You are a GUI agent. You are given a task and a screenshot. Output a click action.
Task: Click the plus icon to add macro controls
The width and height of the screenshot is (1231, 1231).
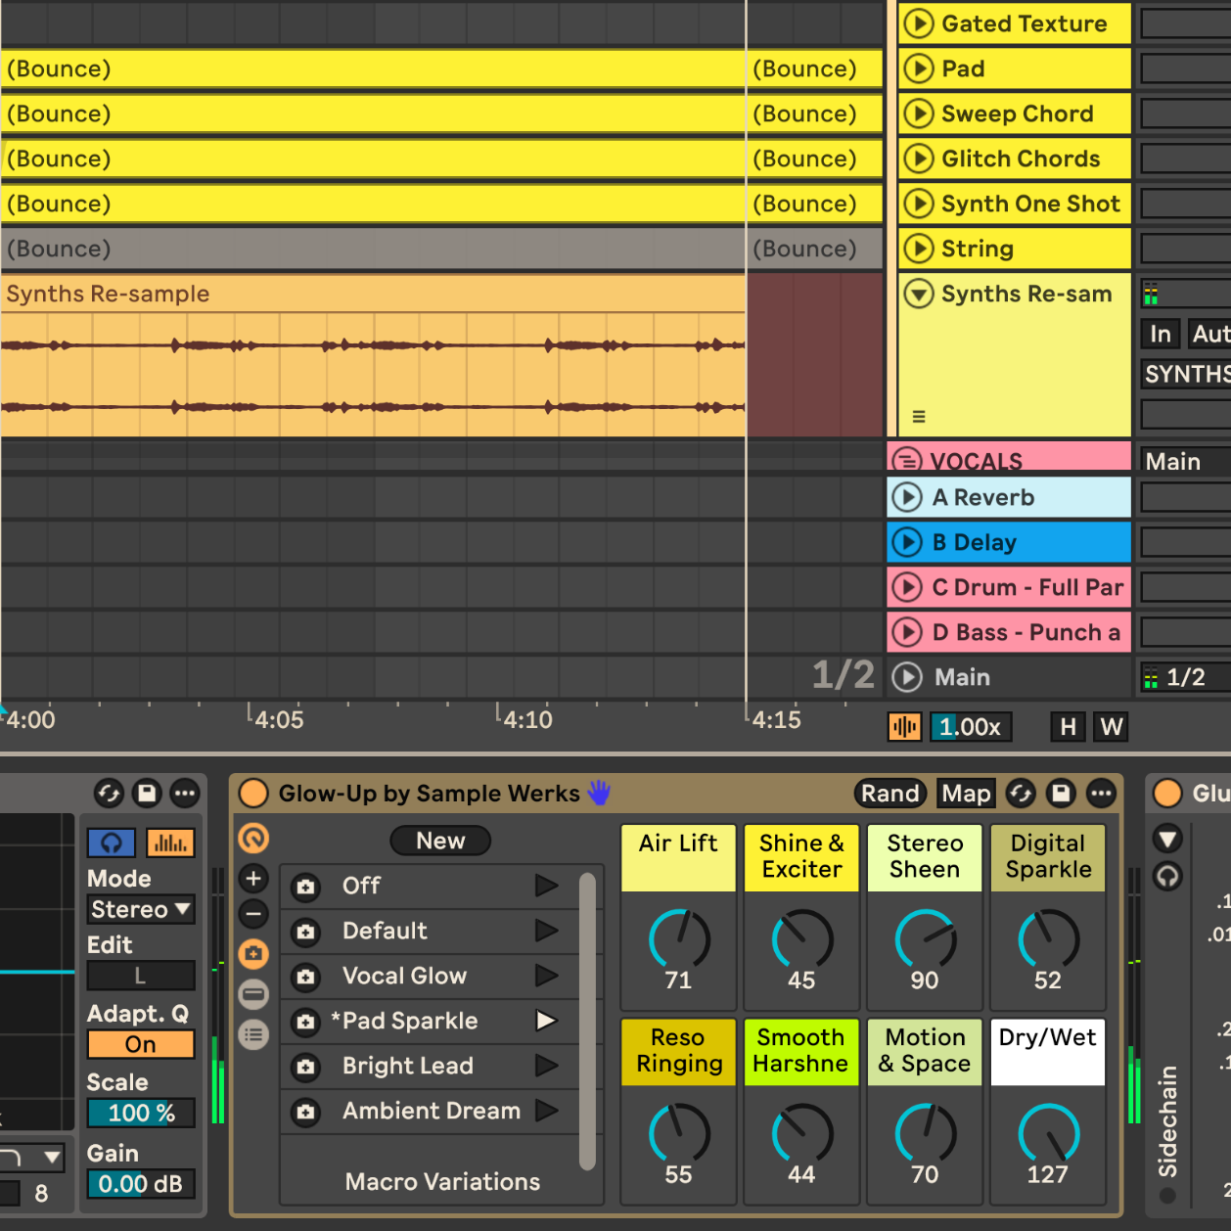tap(253, 879)
